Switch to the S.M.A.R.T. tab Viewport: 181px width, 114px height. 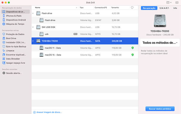click(164, 8)
